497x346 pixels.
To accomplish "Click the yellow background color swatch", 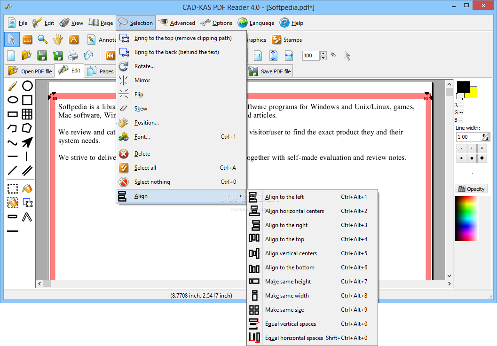I will click(x=473, y=94).
